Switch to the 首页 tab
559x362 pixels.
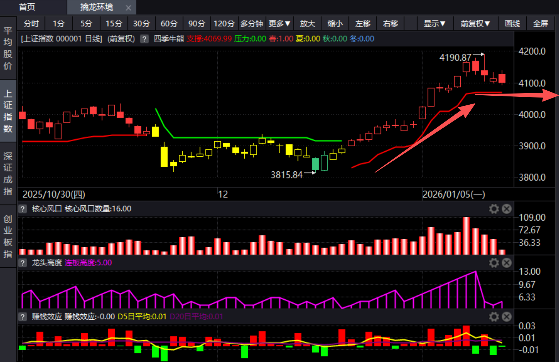(27, 7)
